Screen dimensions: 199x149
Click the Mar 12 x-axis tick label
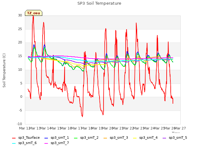pos(24,128)
